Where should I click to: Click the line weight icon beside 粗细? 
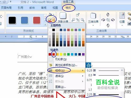tap(51, 70)
